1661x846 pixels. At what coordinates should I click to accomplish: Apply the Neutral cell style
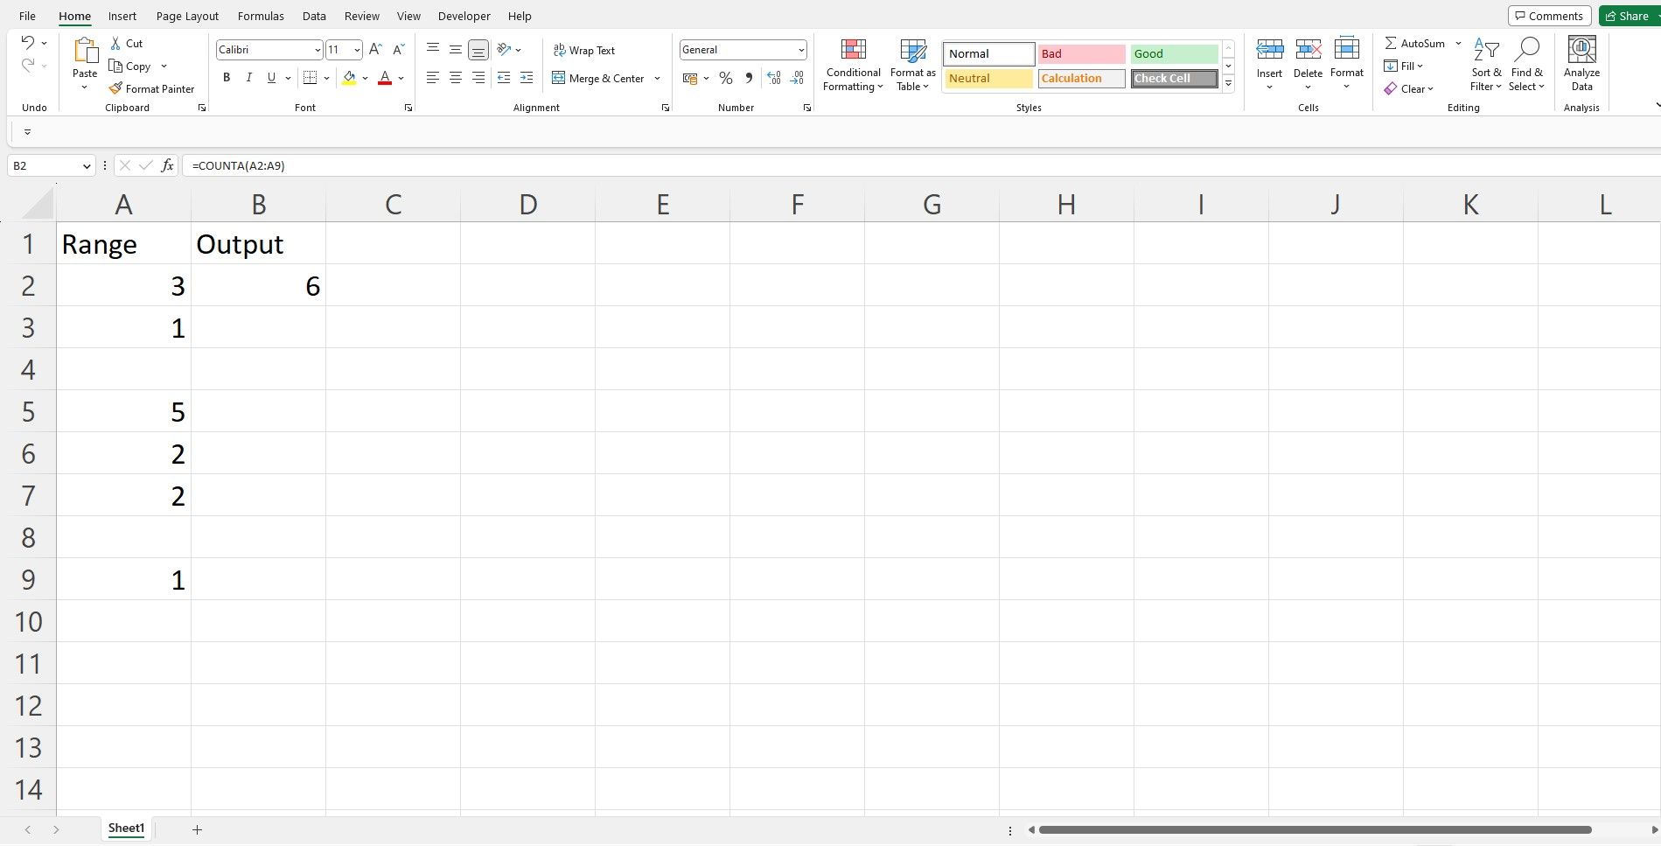(987, 78)
